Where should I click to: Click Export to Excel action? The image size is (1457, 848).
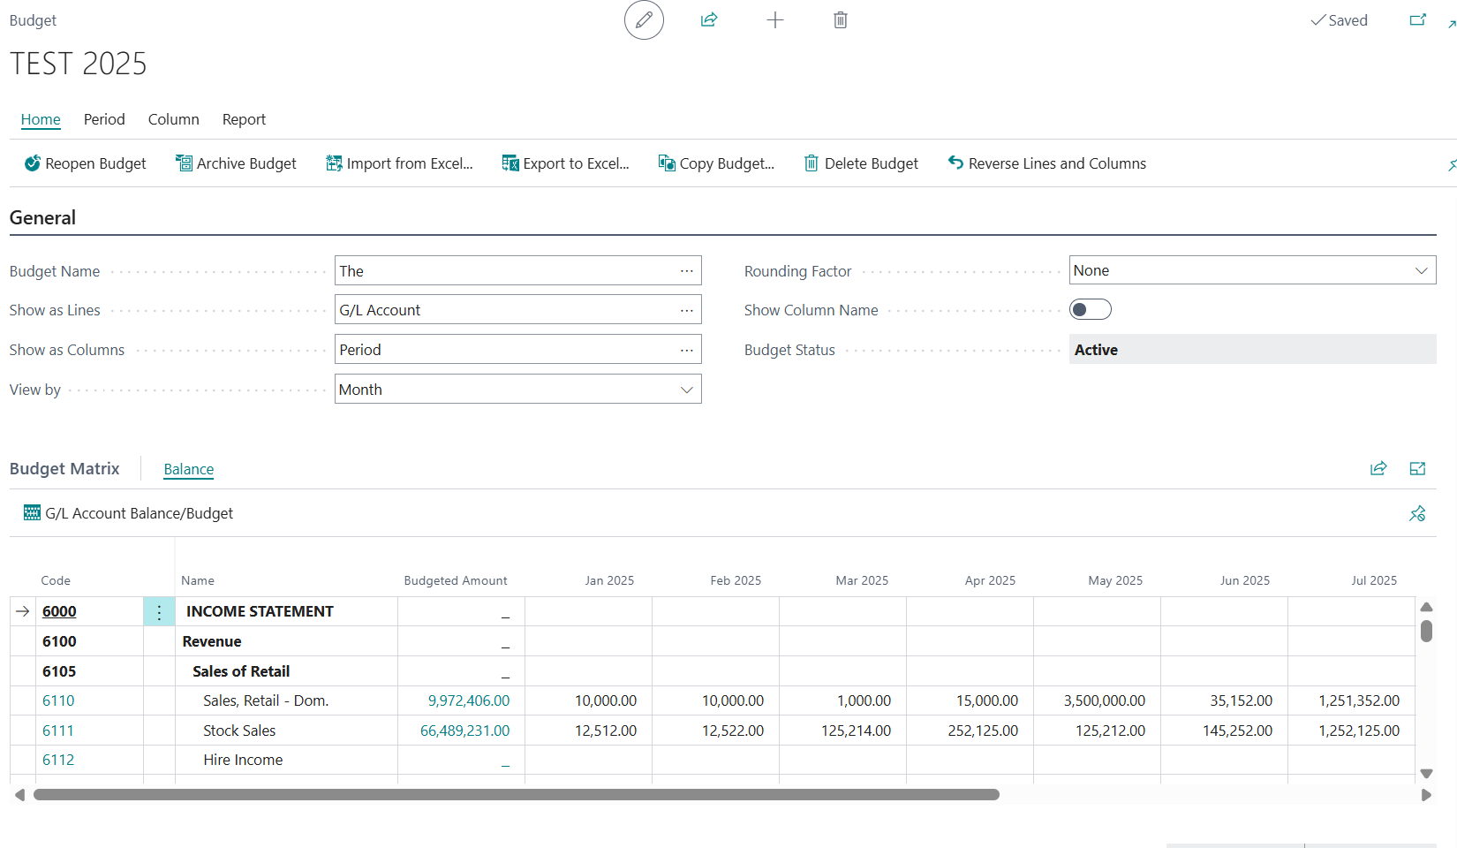tap(565, 163)
